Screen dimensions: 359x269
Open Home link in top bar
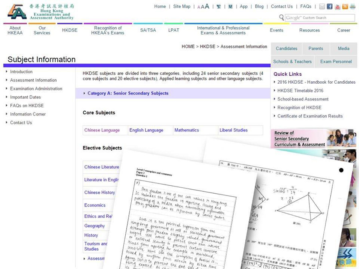[x=160, y=6]
